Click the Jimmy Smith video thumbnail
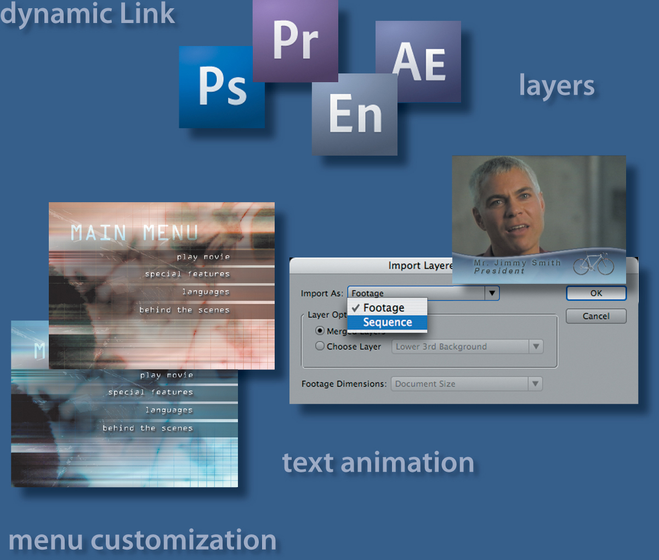The height and width of the screenshot is (560, 659). [x=538, y=208]
